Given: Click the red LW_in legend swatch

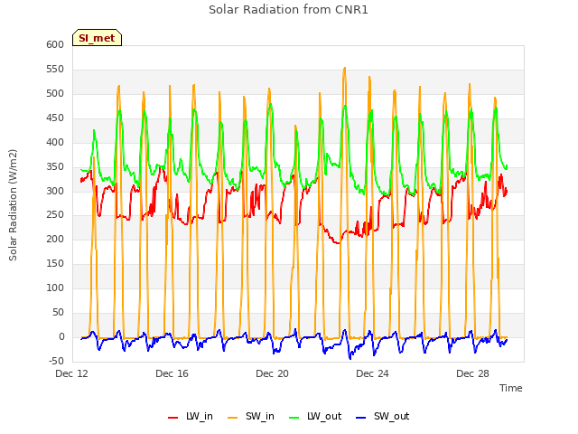Looking at the screenshot, I should [172, 418].
